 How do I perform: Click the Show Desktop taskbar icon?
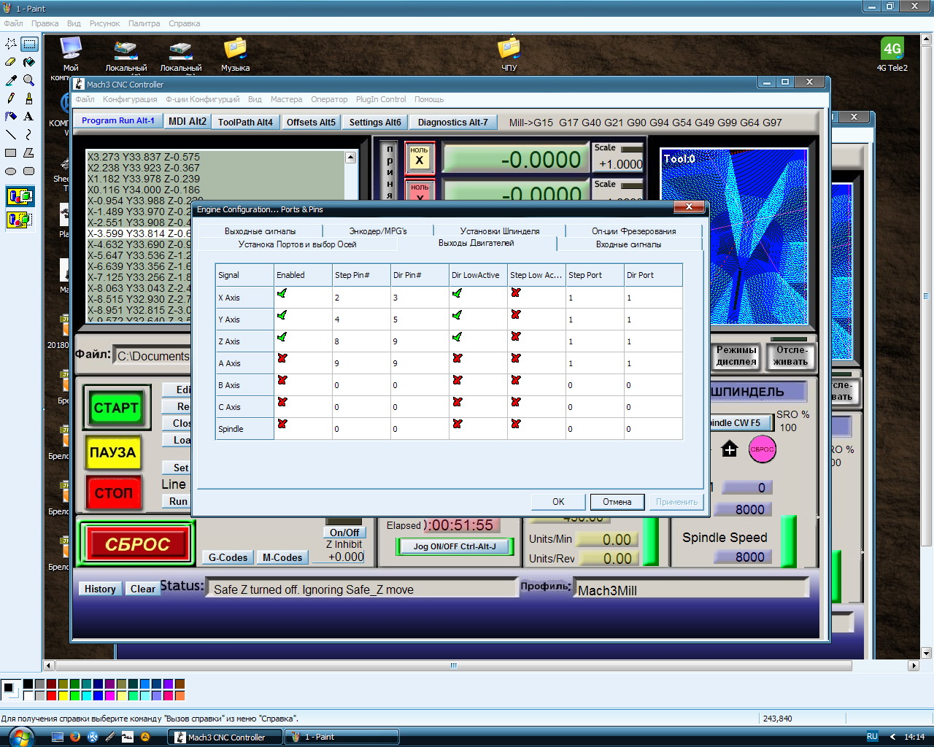(x=58, y=737)
